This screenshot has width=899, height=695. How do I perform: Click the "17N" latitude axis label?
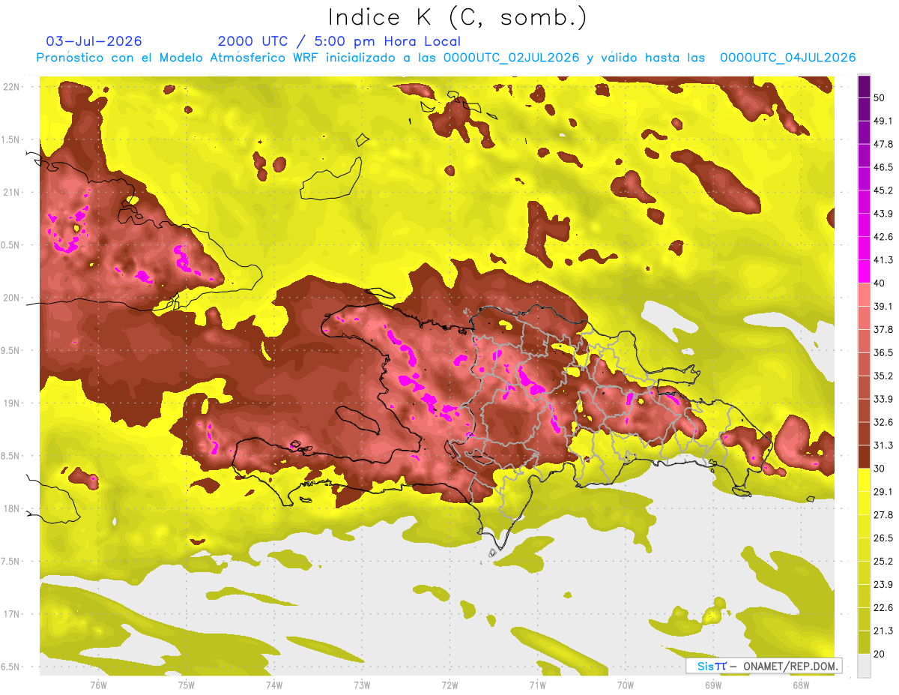11,615
